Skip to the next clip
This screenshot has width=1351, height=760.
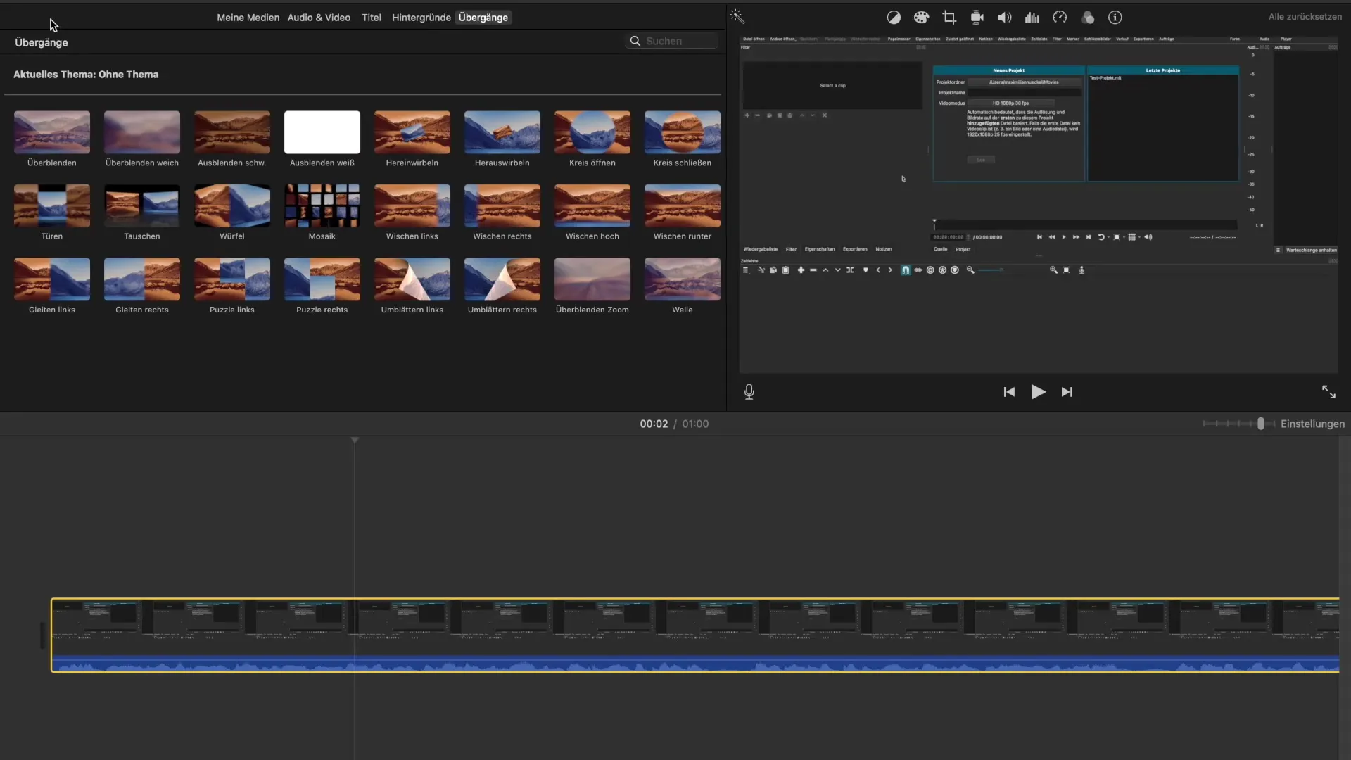pos(1067,392)
